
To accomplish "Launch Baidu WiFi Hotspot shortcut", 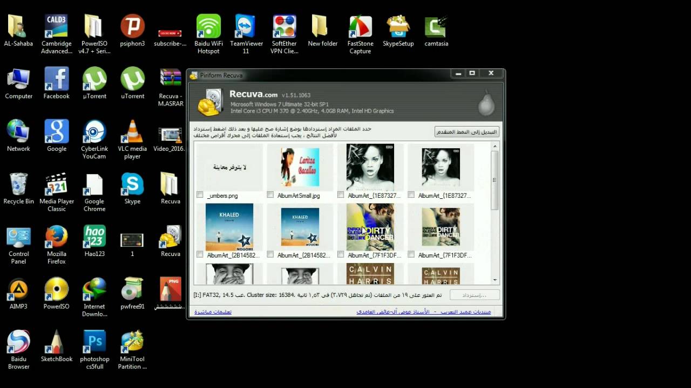I will click(208, 34).
